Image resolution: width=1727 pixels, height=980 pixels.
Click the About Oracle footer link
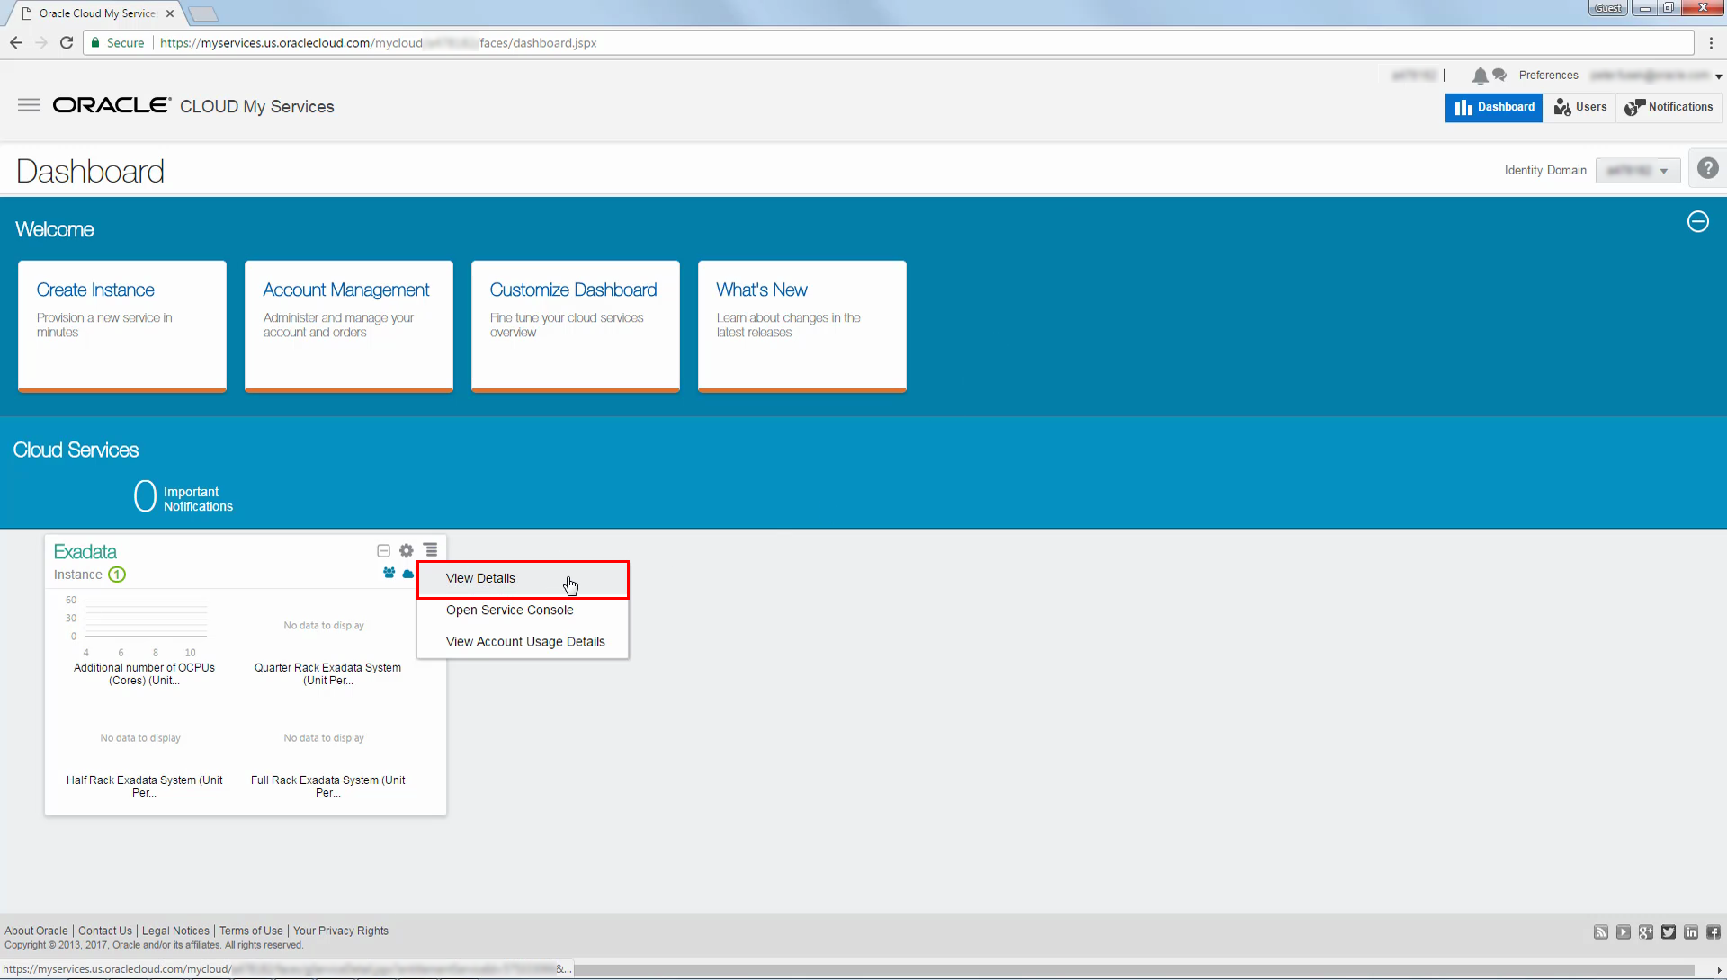tap(36, 931)
